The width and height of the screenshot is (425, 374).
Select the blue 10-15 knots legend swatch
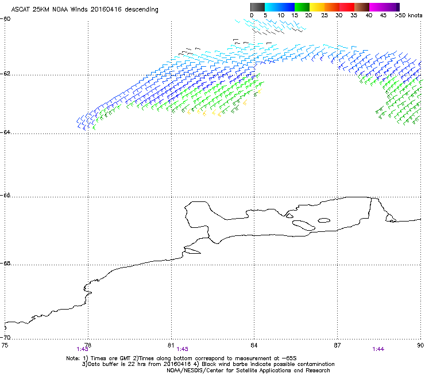tap(287, 7)
